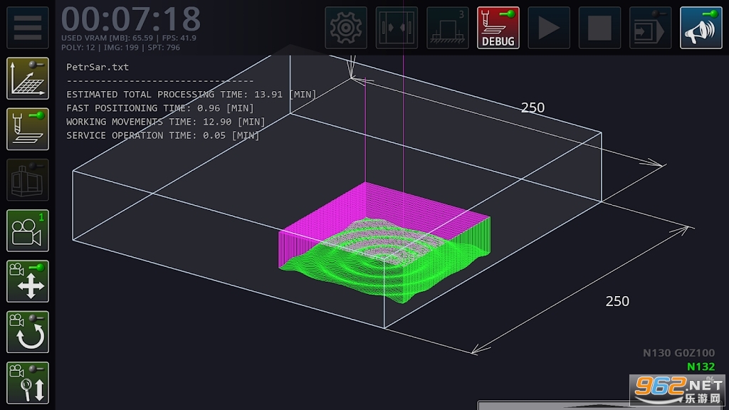
Task: Open the workpiece clamp setup icon
Action: [397, 28]
